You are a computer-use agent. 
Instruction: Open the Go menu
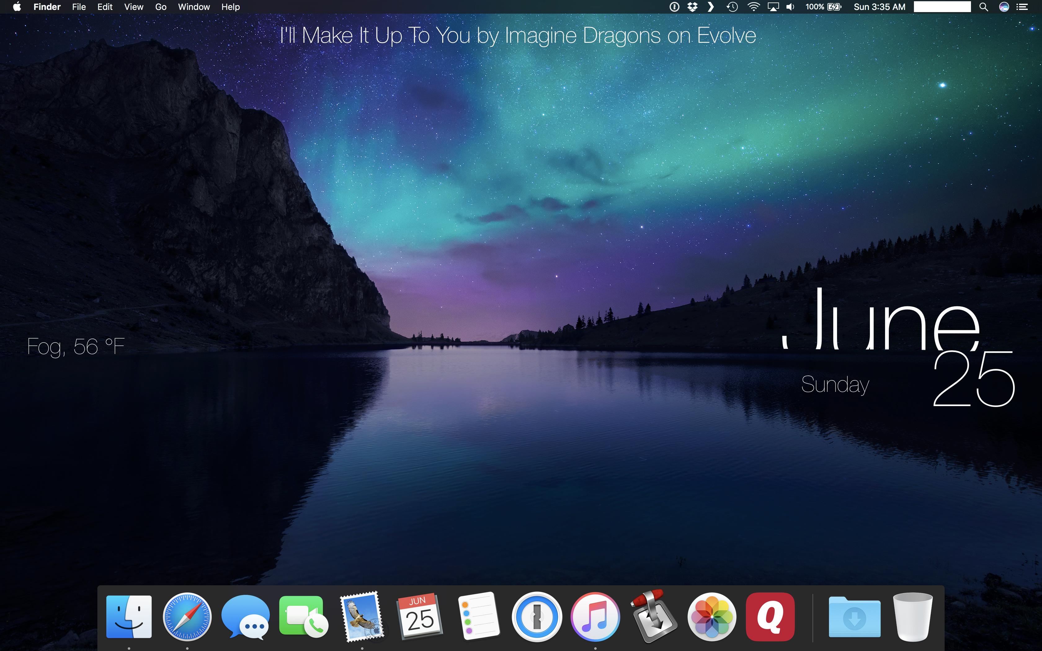[x=161, y=7]
